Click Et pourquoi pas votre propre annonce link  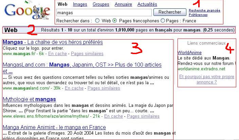tap(207, 79)
